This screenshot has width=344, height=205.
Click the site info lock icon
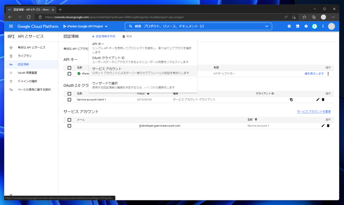40,17
